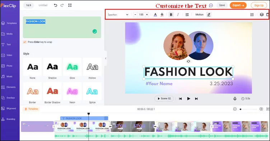Open the Media sidebar panel
Image resolution: width=270 pixels, height=141 pixels.
(7, 34)
